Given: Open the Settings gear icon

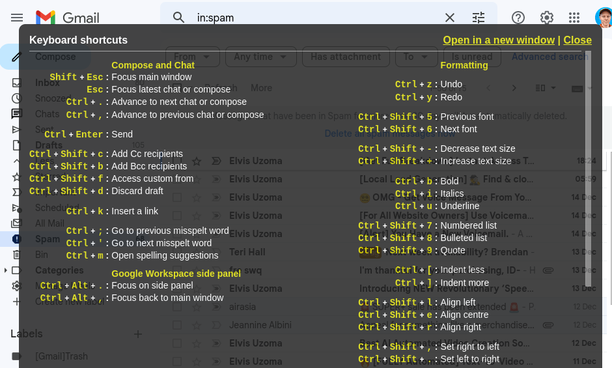Looking at the screenshot, I should coord(546,18).
